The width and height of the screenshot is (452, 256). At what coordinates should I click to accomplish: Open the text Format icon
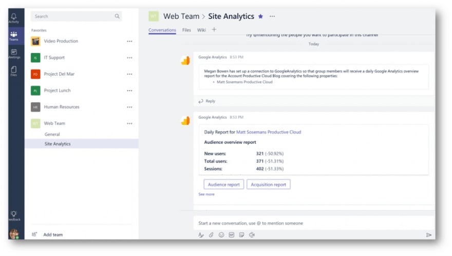coord(201,235)
